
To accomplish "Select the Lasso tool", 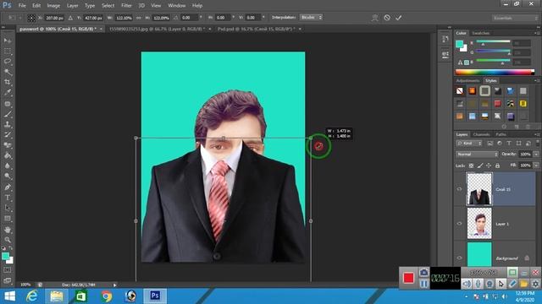I will pos(8,62).
